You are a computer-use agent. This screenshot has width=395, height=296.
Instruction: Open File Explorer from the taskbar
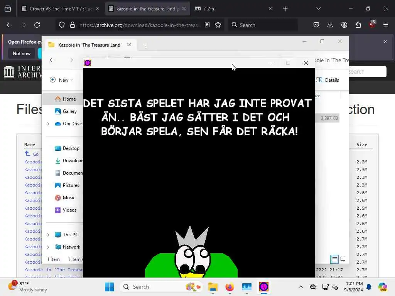click(x=213, y=287)
